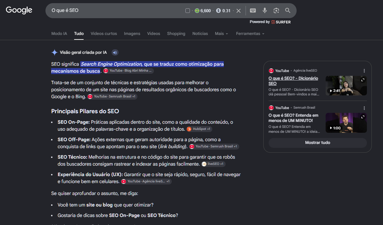Open the YouTube Agência liveS... source chip

146,182
